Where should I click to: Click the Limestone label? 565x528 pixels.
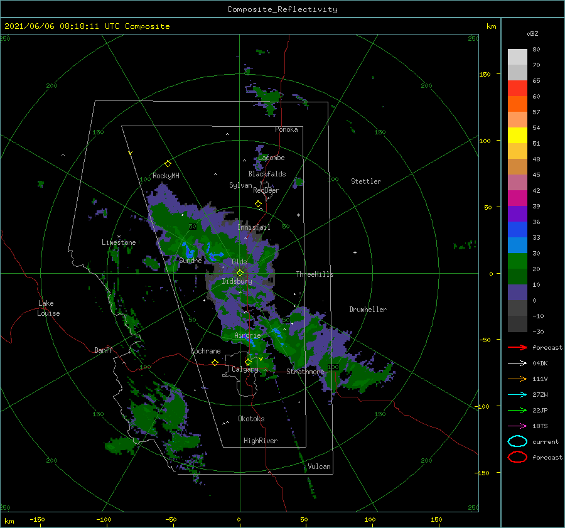119,242
